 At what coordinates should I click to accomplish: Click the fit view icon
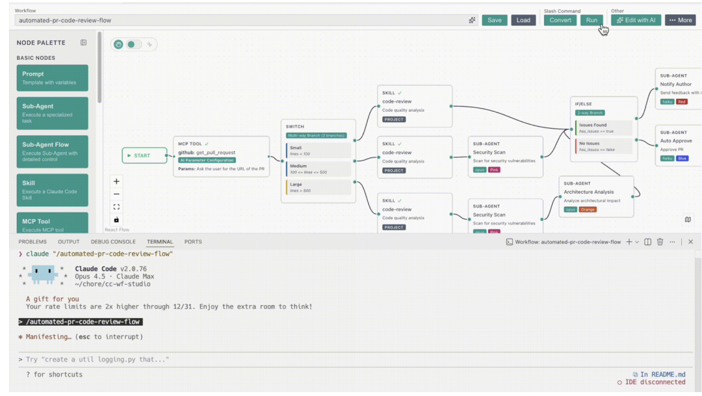116,207
